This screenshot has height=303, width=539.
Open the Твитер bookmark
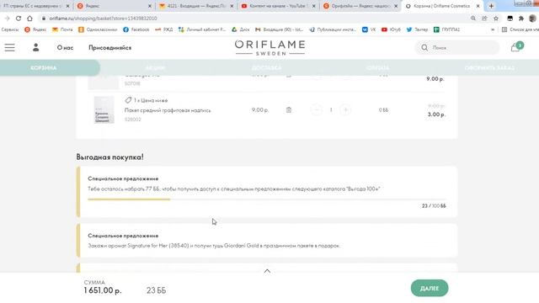[x=417, y=29]
